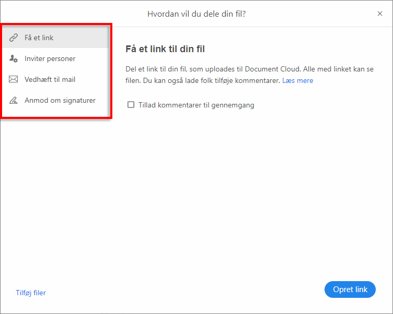393x314 pixels.
Task: Click the pen signature icon
Action: (14, 101)
